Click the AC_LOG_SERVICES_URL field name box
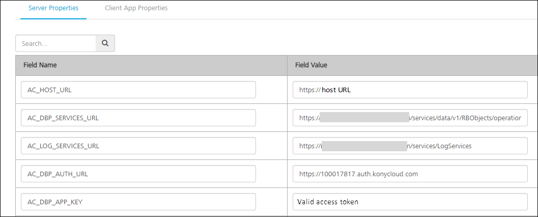 [138, 146]
